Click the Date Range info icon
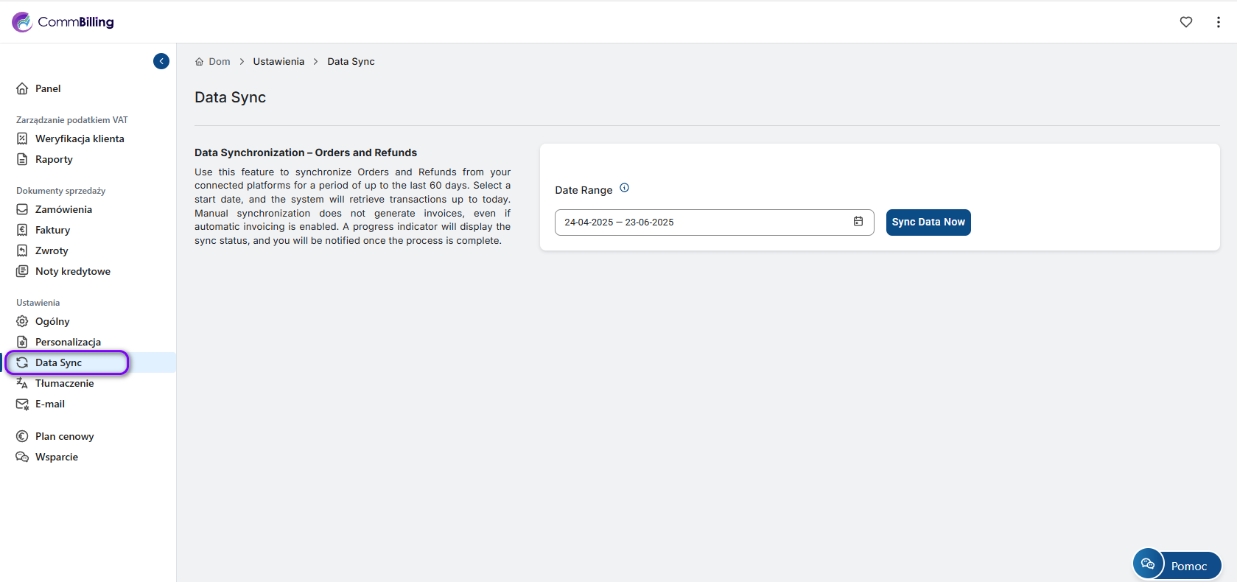Image resolution: width=1237 pixels, height=582 pixels. (624, 188)
